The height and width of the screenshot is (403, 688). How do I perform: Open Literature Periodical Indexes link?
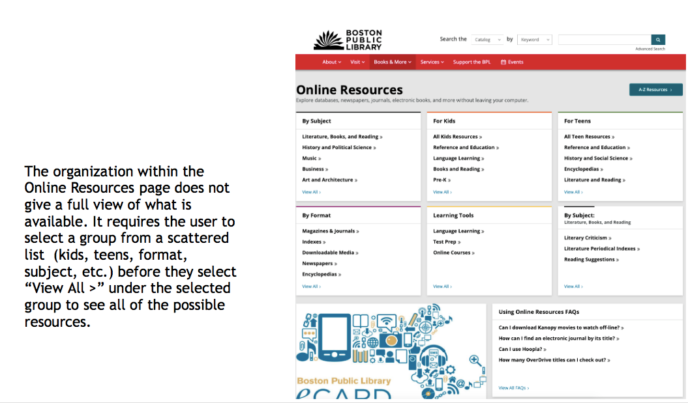601,249
